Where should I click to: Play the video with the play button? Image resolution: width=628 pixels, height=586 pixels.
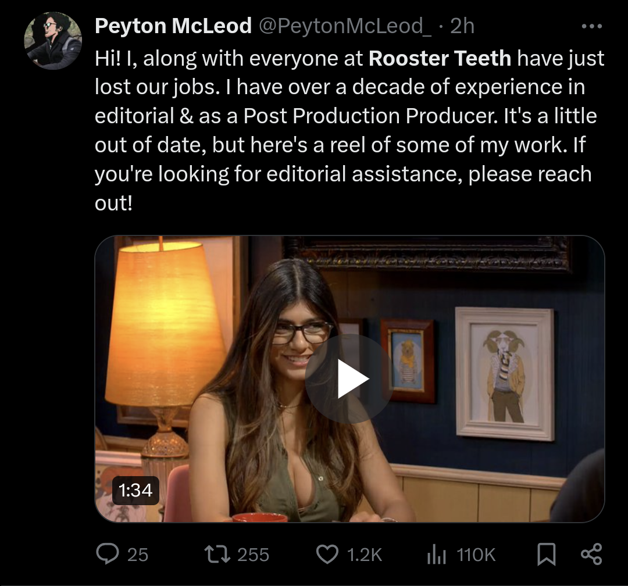[349, 379]
